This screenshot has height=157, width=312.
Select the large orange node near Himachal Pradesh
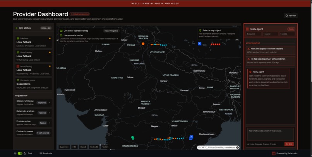[143, 44]
